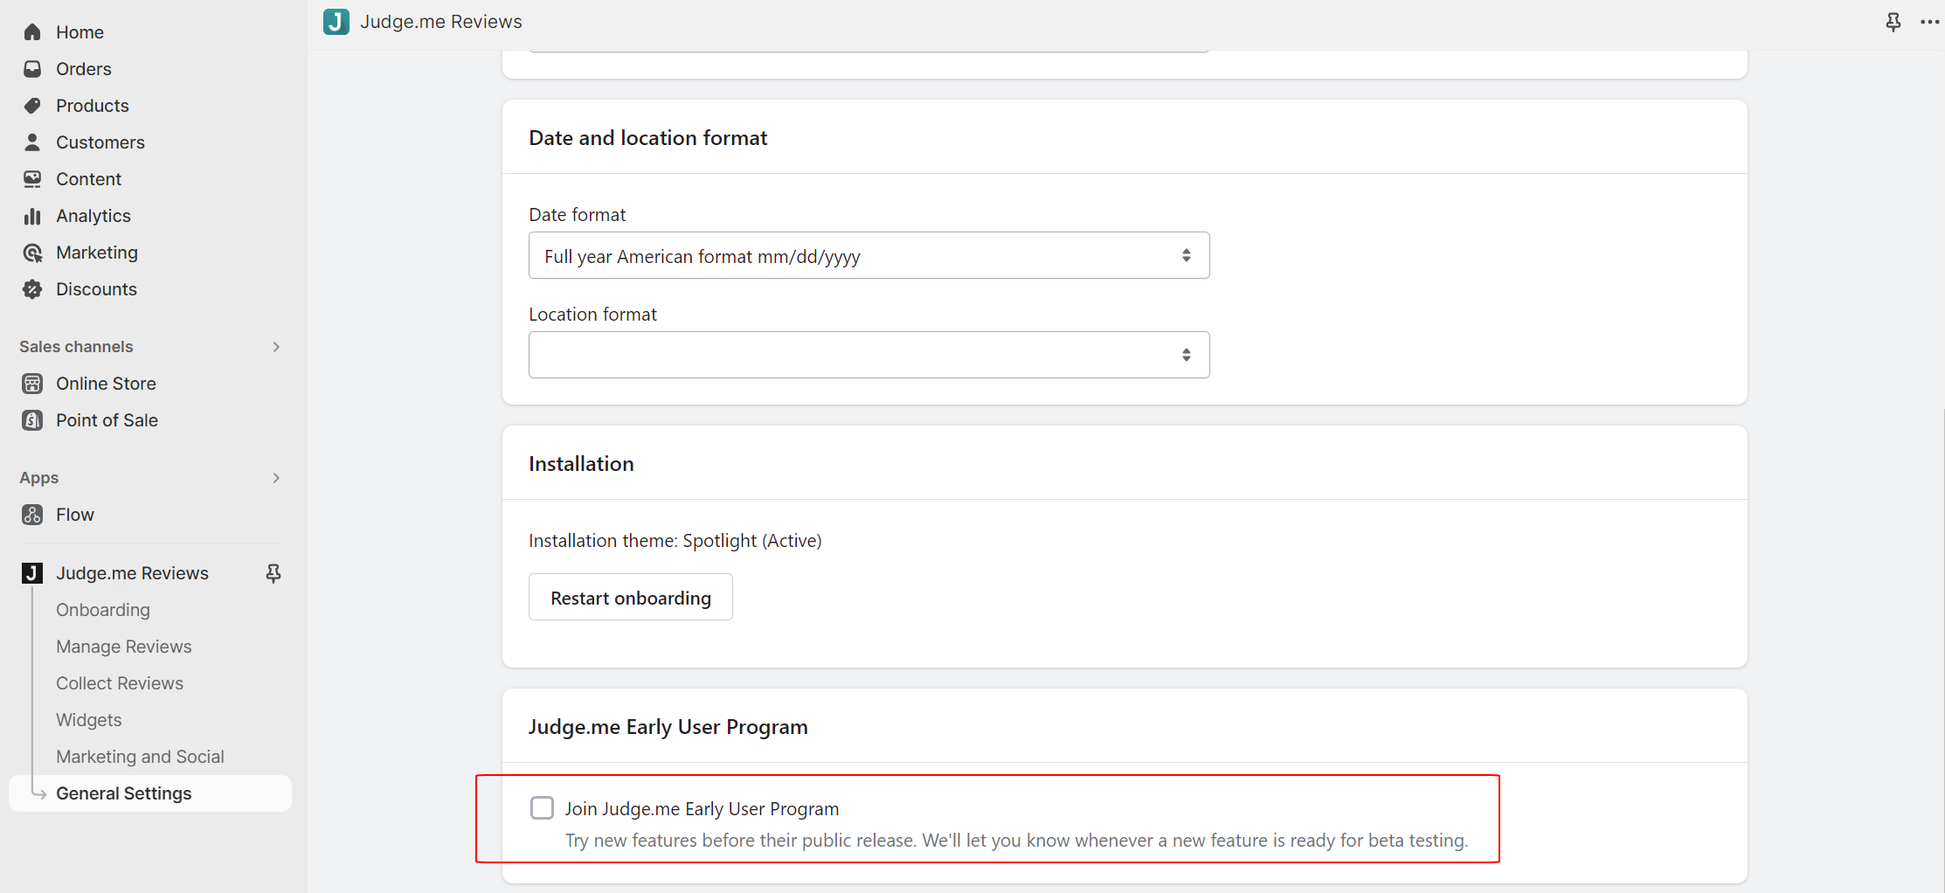1945x893 pixels.
Task: Click the Products tag icon
Action: 32,106
